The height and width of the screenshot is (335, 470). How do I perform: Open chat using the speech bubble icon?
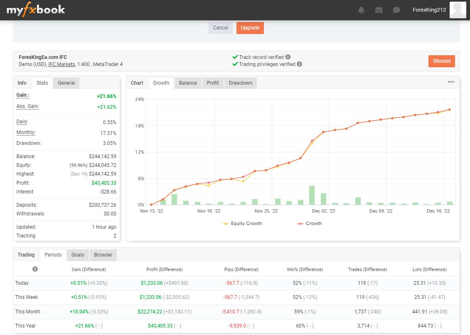tap(396, 10)
